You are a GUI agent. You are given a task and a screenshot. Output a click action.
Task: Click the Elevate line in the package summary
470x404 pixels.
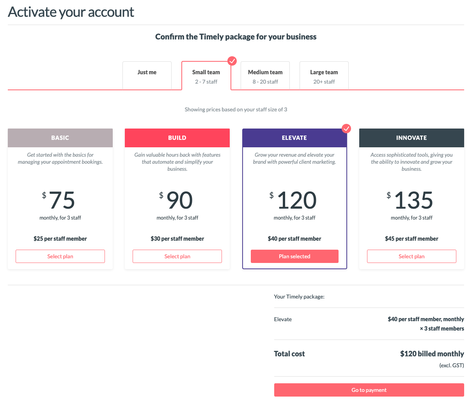click(283, 319)
